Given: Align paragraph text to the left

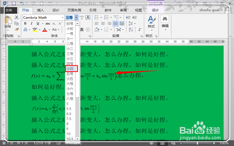Looking at the screenshot, I should pos(96,23).
